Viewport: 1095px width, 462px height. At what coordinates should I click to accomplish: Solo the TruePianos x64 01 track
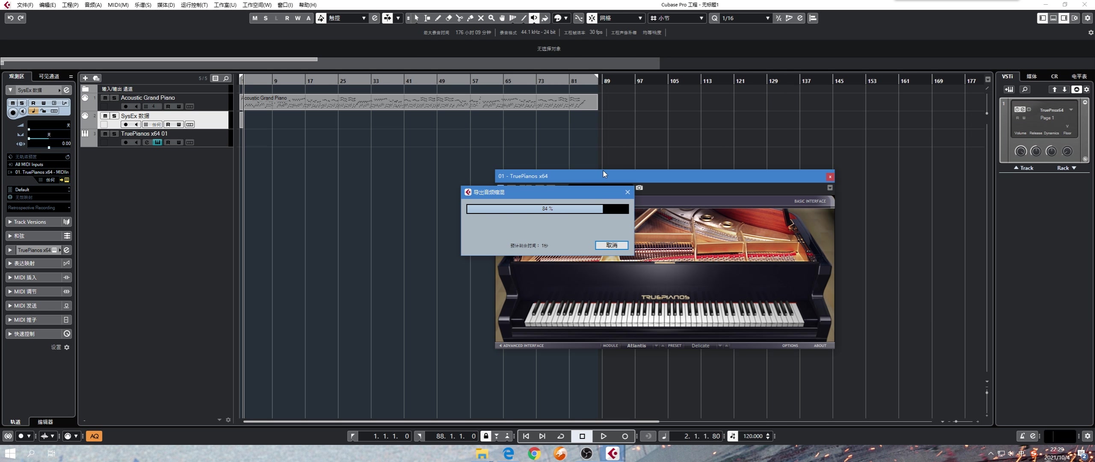pyautogui.click(x=114, y=134)
